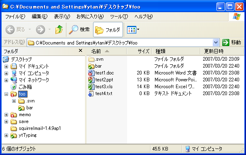The image size is (246, 155).
Task: Open the address bar dropdown
Action: point(216,42)
